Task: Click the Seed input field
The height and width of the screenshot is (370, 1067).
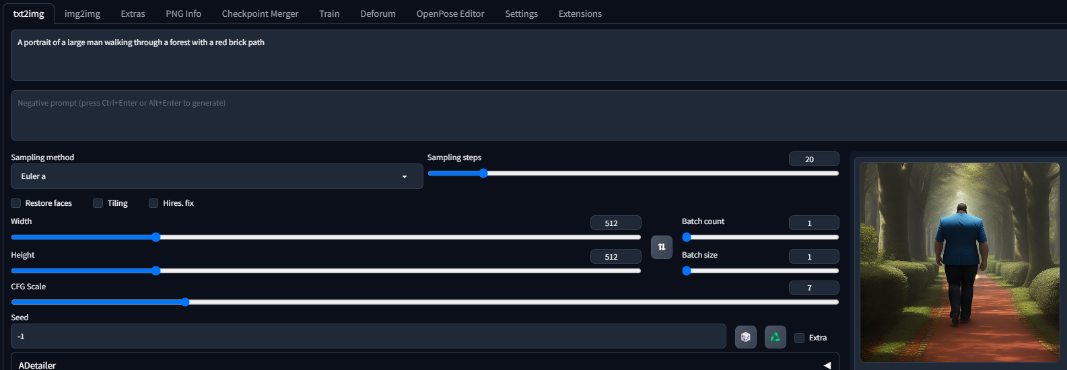Action: tap(368, 336)
